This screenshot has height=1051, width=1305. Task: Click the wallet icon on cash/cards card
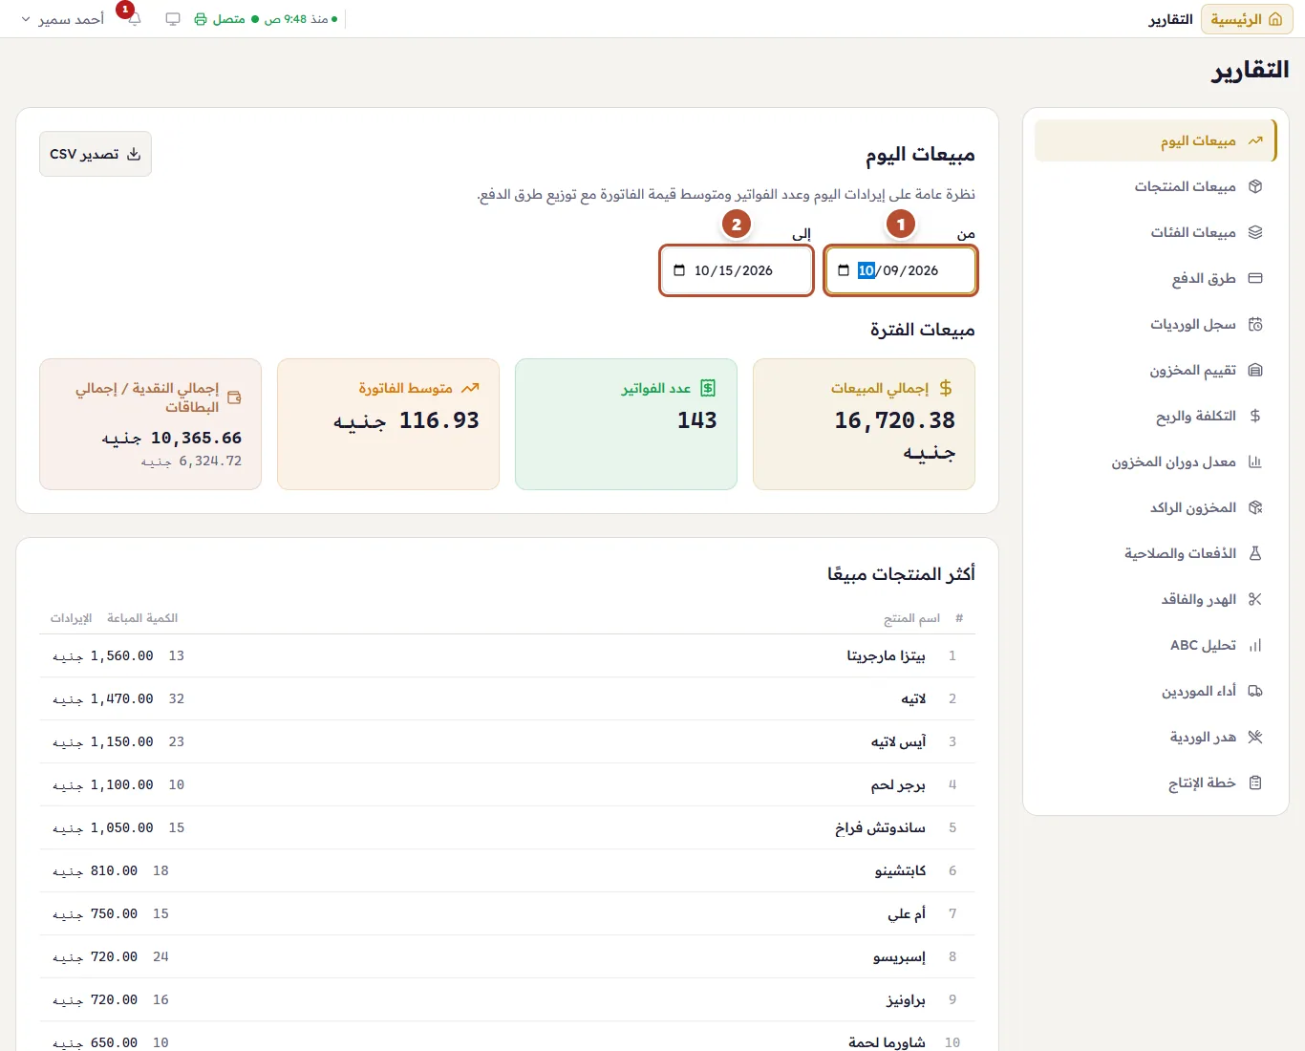(234, 397)
